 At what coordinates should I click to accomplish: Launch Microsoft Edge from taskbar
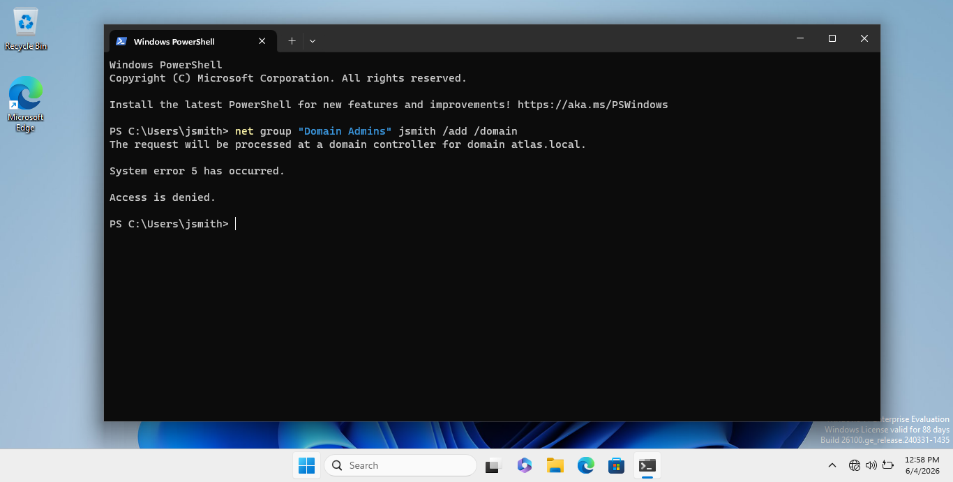(586, 465)
